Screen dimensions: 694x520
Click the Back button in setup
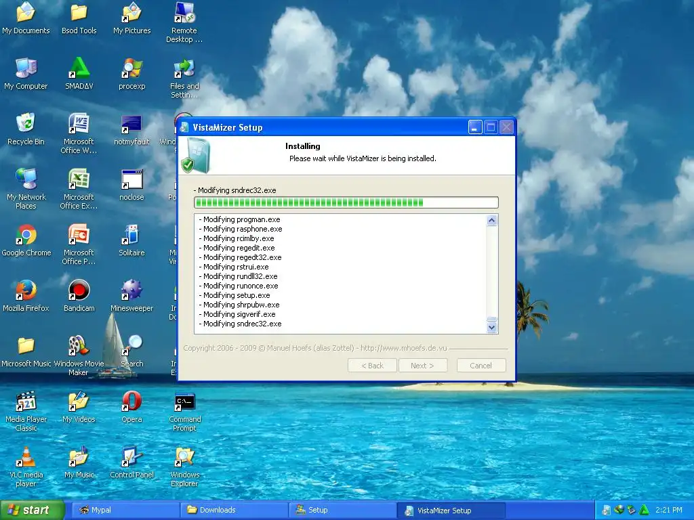[372, 366]
